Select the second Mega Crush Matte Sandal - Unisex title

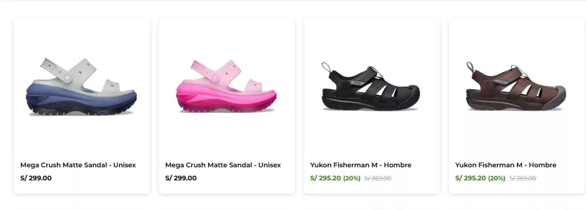pyautogui.click(x=223, y=165)
